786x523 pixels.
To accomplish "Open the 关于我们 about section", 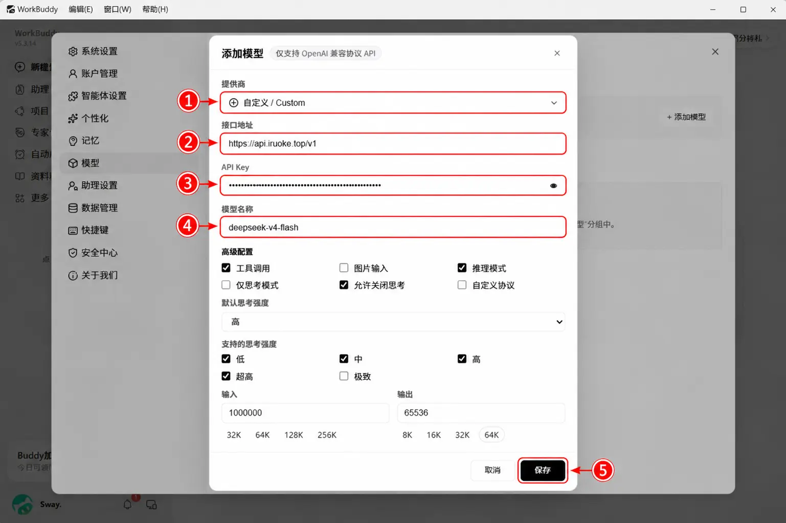I will pyautogui.click(x=93, y=275).
